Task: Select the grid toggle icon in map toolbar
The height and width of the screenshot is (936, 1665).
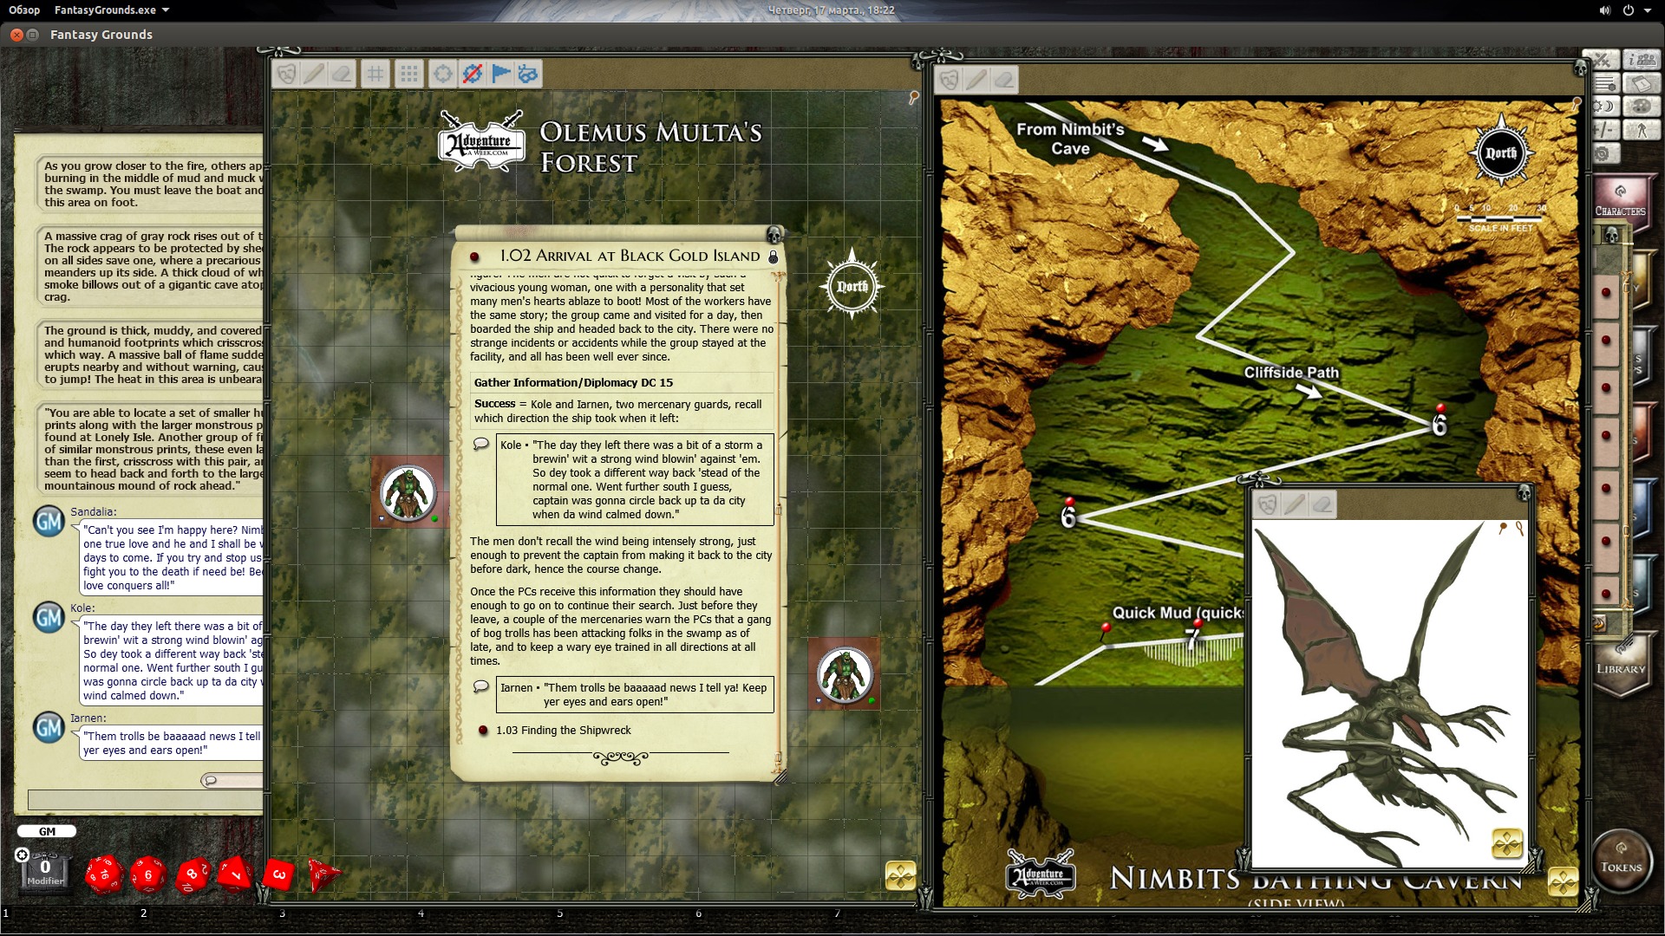Action: (x=377, y=75)
